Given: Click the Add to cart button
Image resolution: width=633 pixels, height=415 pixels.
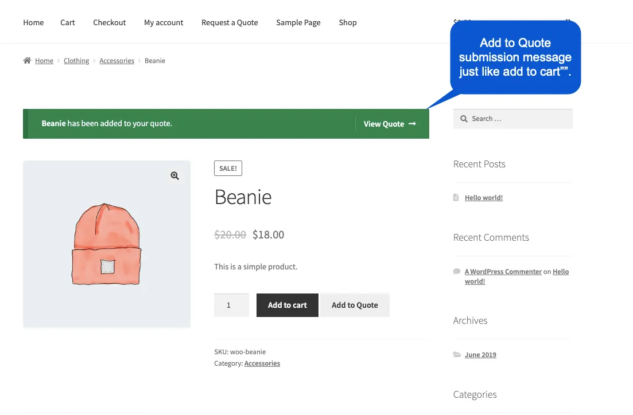Looking at the screenshot, I should click(287, 305).
